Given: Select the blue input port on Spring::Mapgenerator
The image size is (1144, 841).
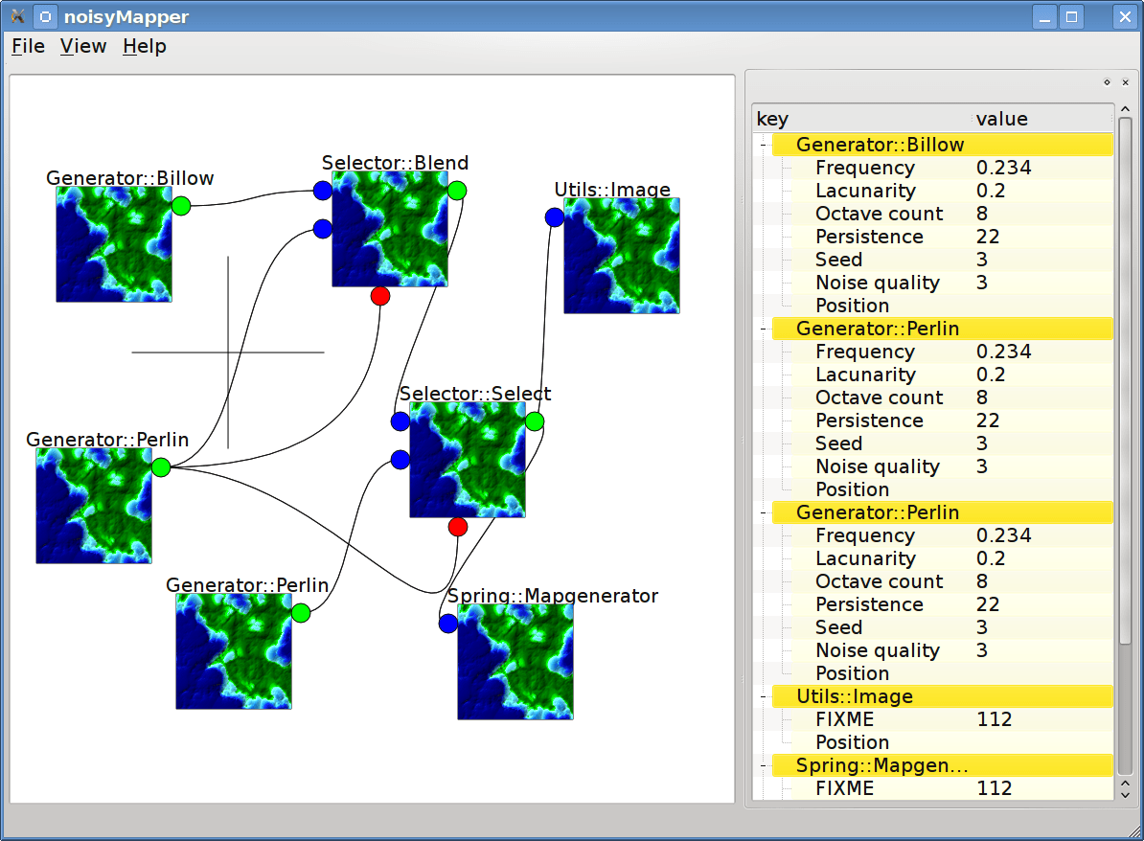Looking at the screenshot, I should (x=447, y=624).
